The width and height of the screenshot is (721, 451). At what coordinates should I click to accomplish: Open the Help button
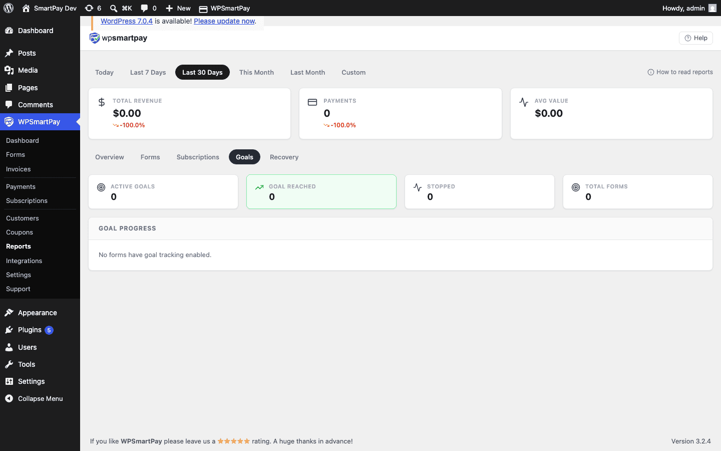point(696,38)
